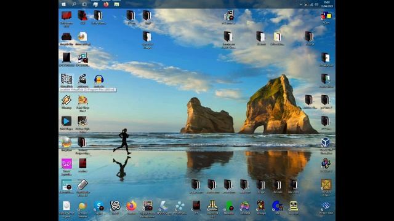Open the USB flash drive utility shortcut
Image resolution: width=394 pixels, height=221 pixels.
tap(82, 185)
